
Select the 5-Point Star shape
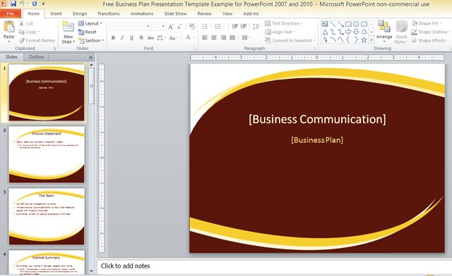coord(364,39)
